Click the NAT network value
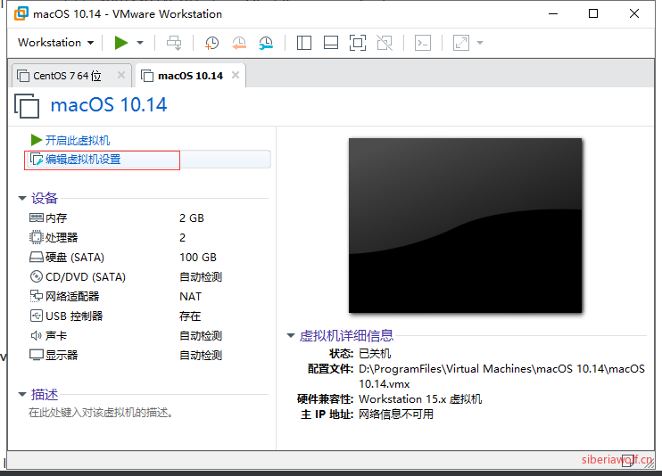This screenshot has width=662, height=476. click(x=190, y=297)
